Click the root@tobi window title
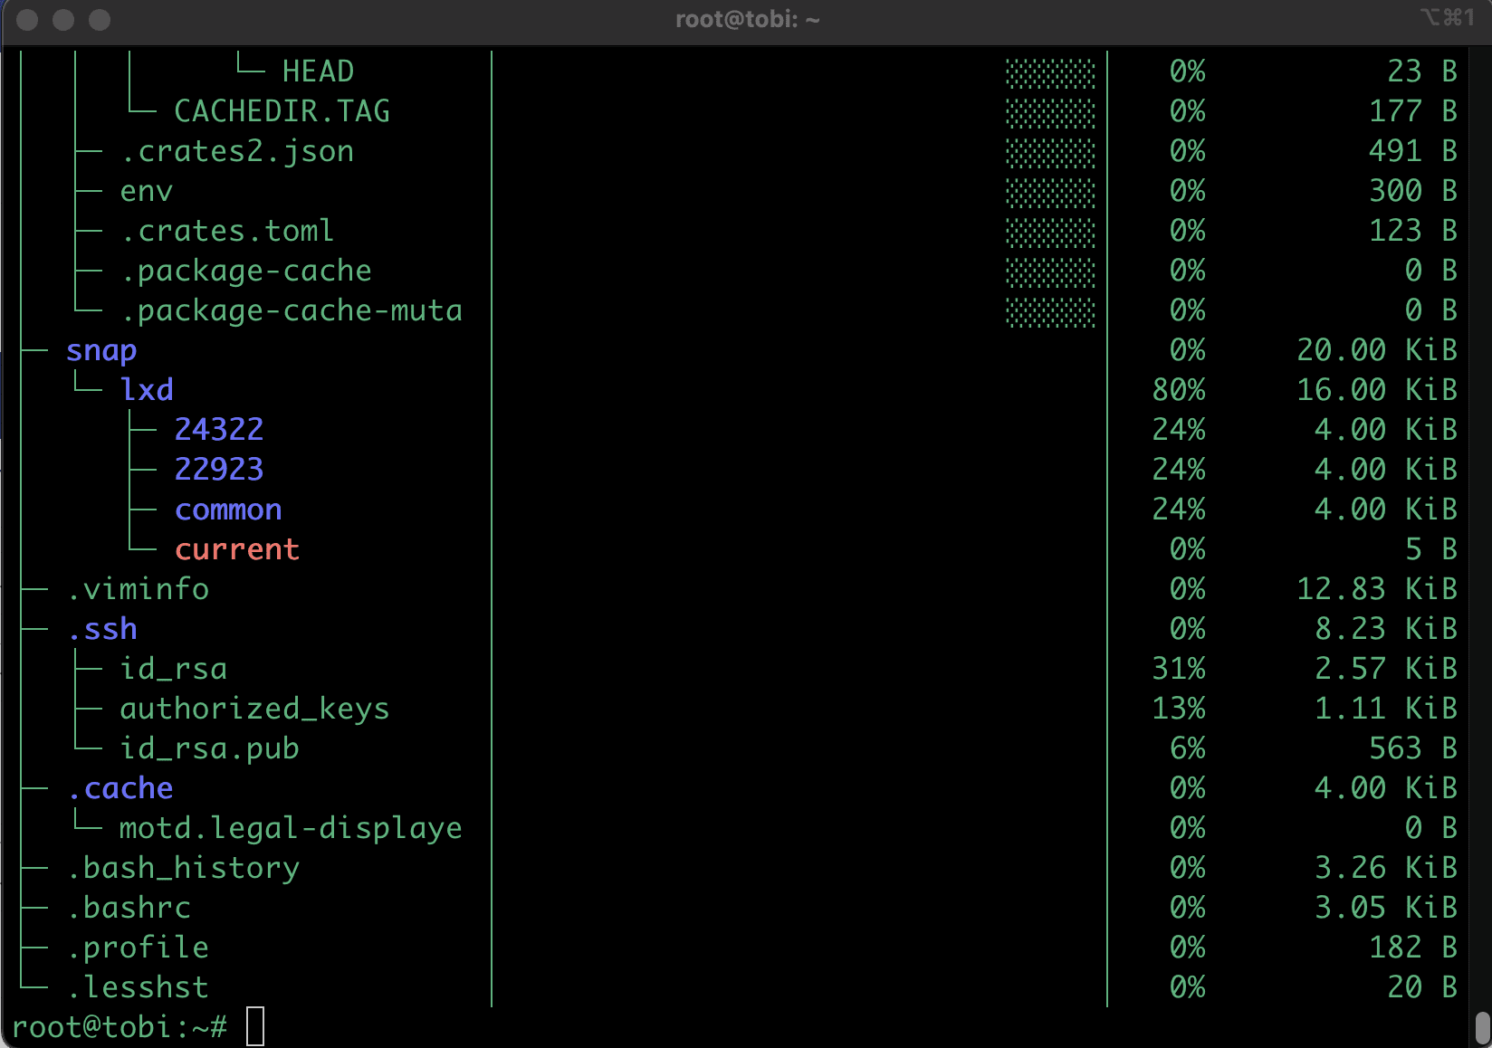The width and height of the screenshot is (1492, 1048). pos(747,19)
